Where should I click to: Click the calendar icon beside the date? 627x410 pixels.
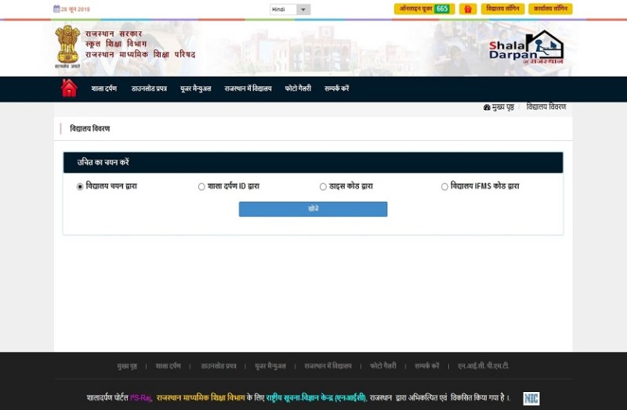click(56, 9)
